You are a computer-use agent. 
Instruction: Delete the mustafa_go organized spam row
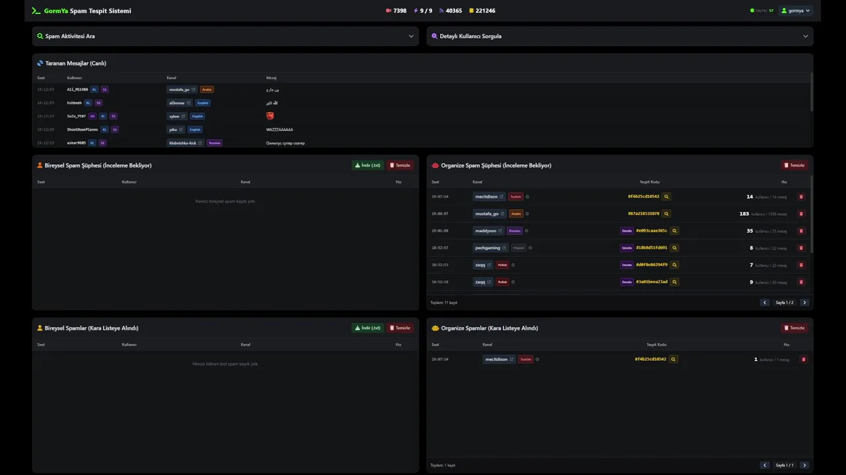(801, 214)
